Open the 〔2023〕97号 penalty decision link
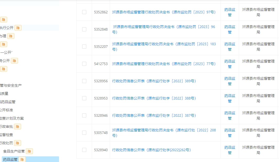The image size is (279, 162). point(164,12)
